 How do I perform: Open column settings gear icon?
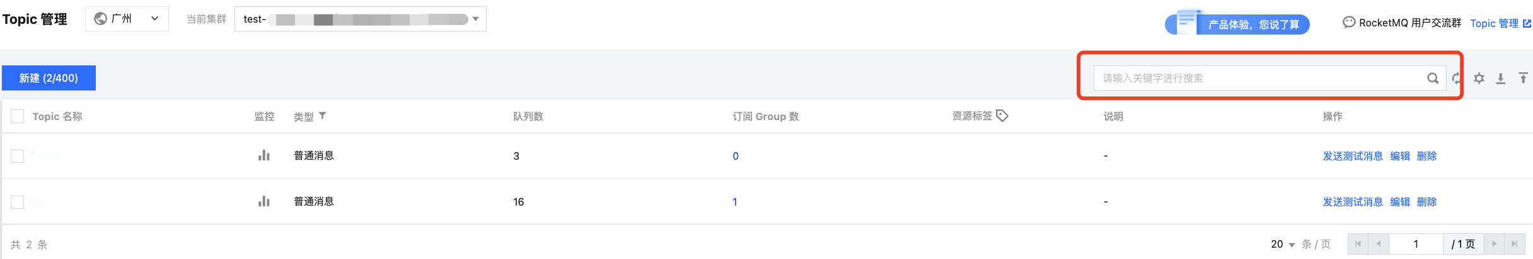tap(1479, 78)
